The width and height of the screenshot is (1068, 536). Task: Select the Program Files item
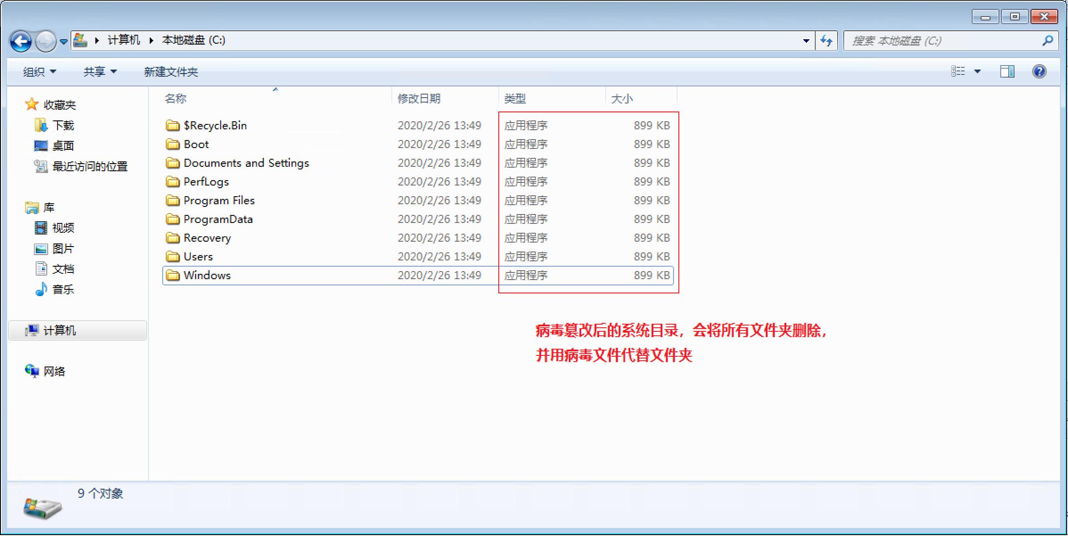(x=219, y=201)
